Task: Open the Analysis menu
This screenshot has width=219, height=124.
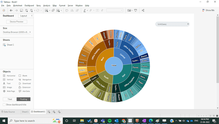Action: pos(47,5)
